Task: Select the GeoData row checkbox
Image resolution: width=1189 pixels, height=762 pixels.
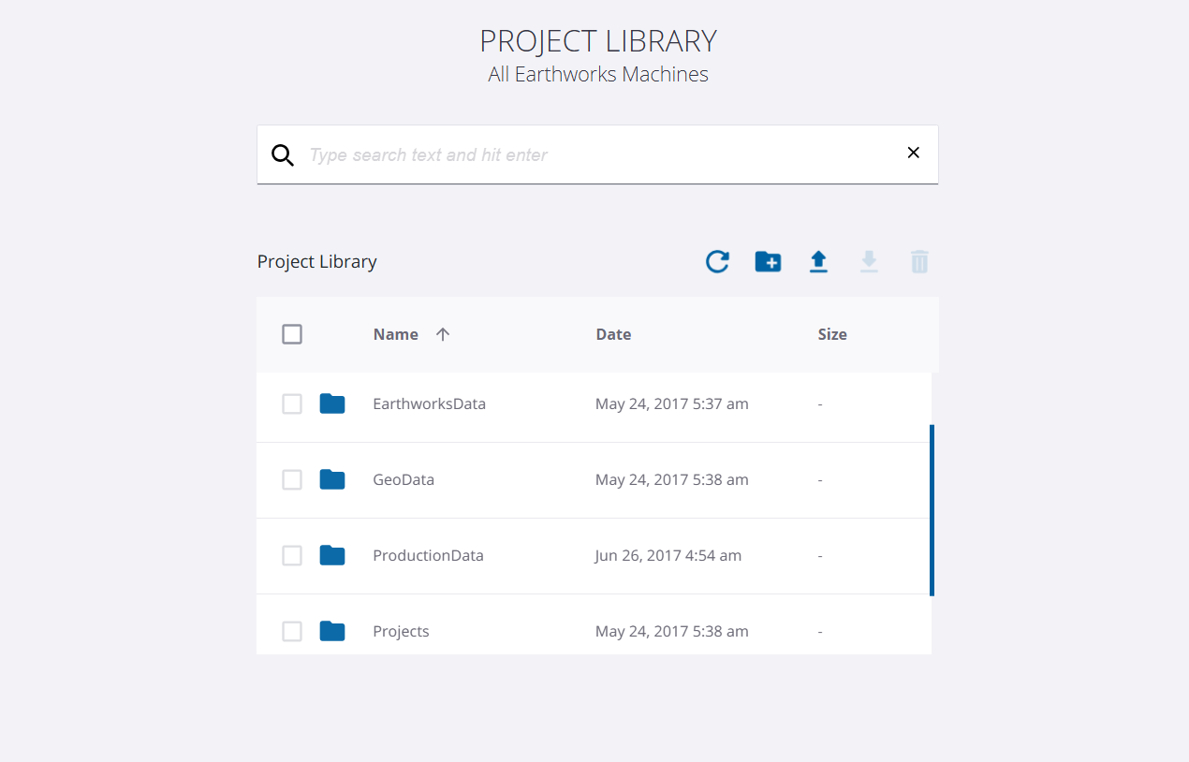Action: pyautogui.click(x=292, y=480)
